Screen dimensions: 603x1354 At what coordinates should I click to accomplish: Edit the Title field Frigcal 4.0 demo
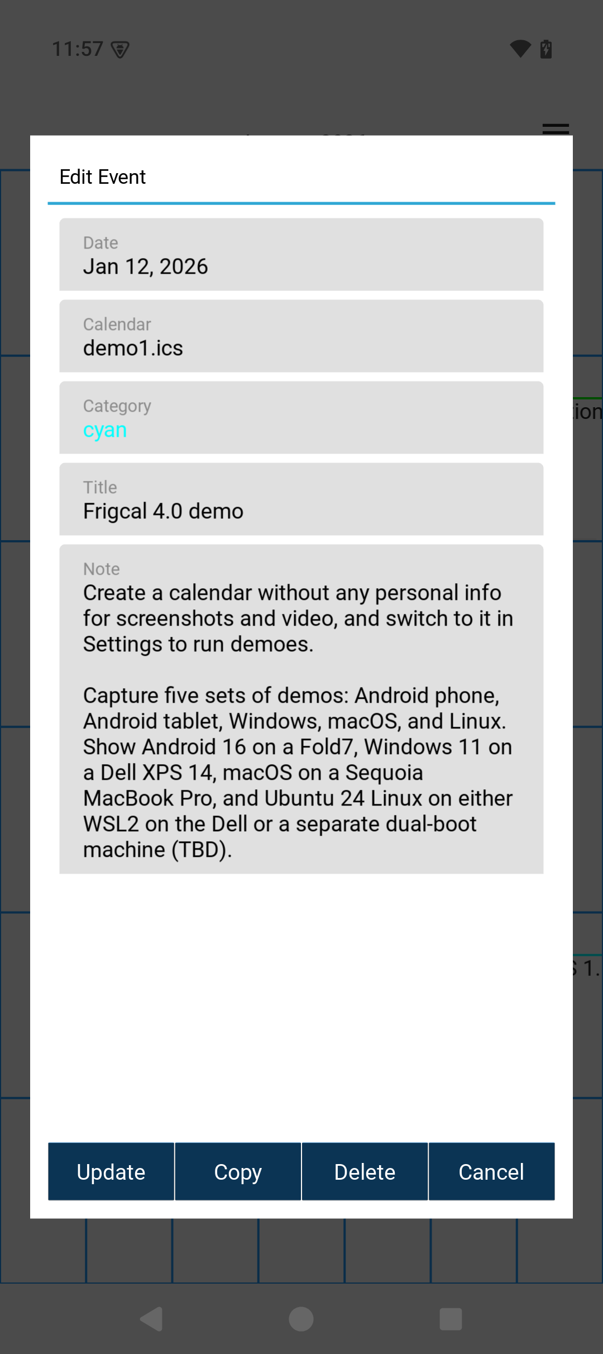[x=301, y=499]
